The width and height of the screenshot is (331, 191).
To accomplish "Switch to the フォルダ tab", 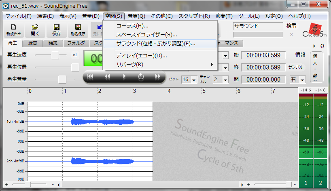I will point(76,43).
